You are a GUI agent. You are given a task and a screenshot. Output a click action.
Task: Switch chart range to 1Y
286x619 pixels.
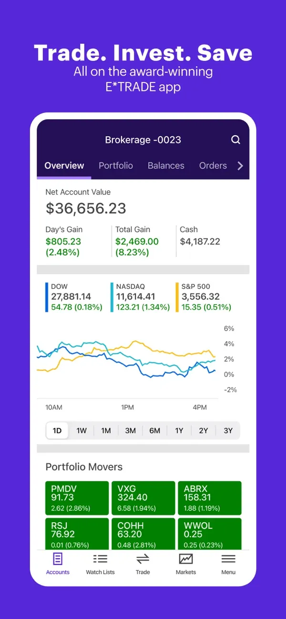[x=179, y=430]
